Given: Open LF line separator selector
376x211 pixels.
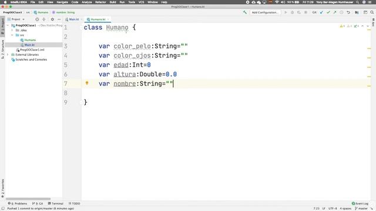Looking at the screenshot, I should click(x=324, y=209).
